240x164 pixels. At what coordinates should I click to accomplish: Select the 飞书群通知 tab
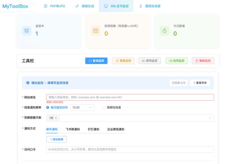coord(73,129)
